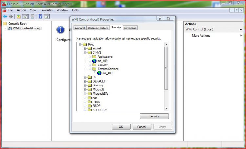The height and width of the screenshot is (149, 246).
Task: Click the globe icon of ms_409 under TerminalServices
Action: click(99, 73)
